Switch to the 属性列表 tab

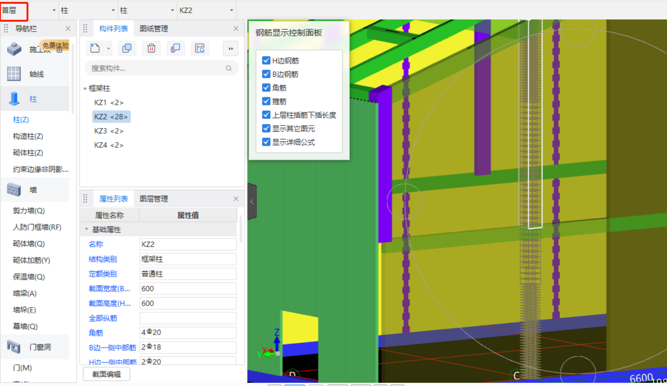coord(114,199)
